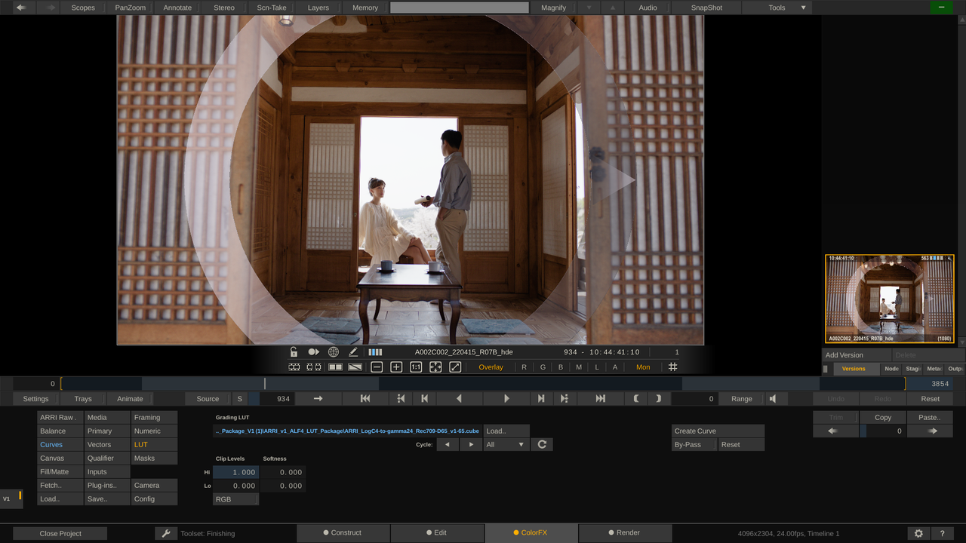Toggle the Mon monitor option
The width and height of the screenshot is (966, 543).
[x=643, y=367]
